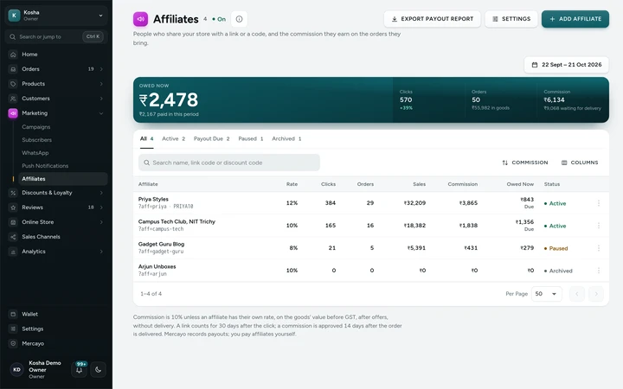This screenshot has width=623, height=389.
Task: Open row menu for Gadget Guru Blog
Action: coord(599,248)
